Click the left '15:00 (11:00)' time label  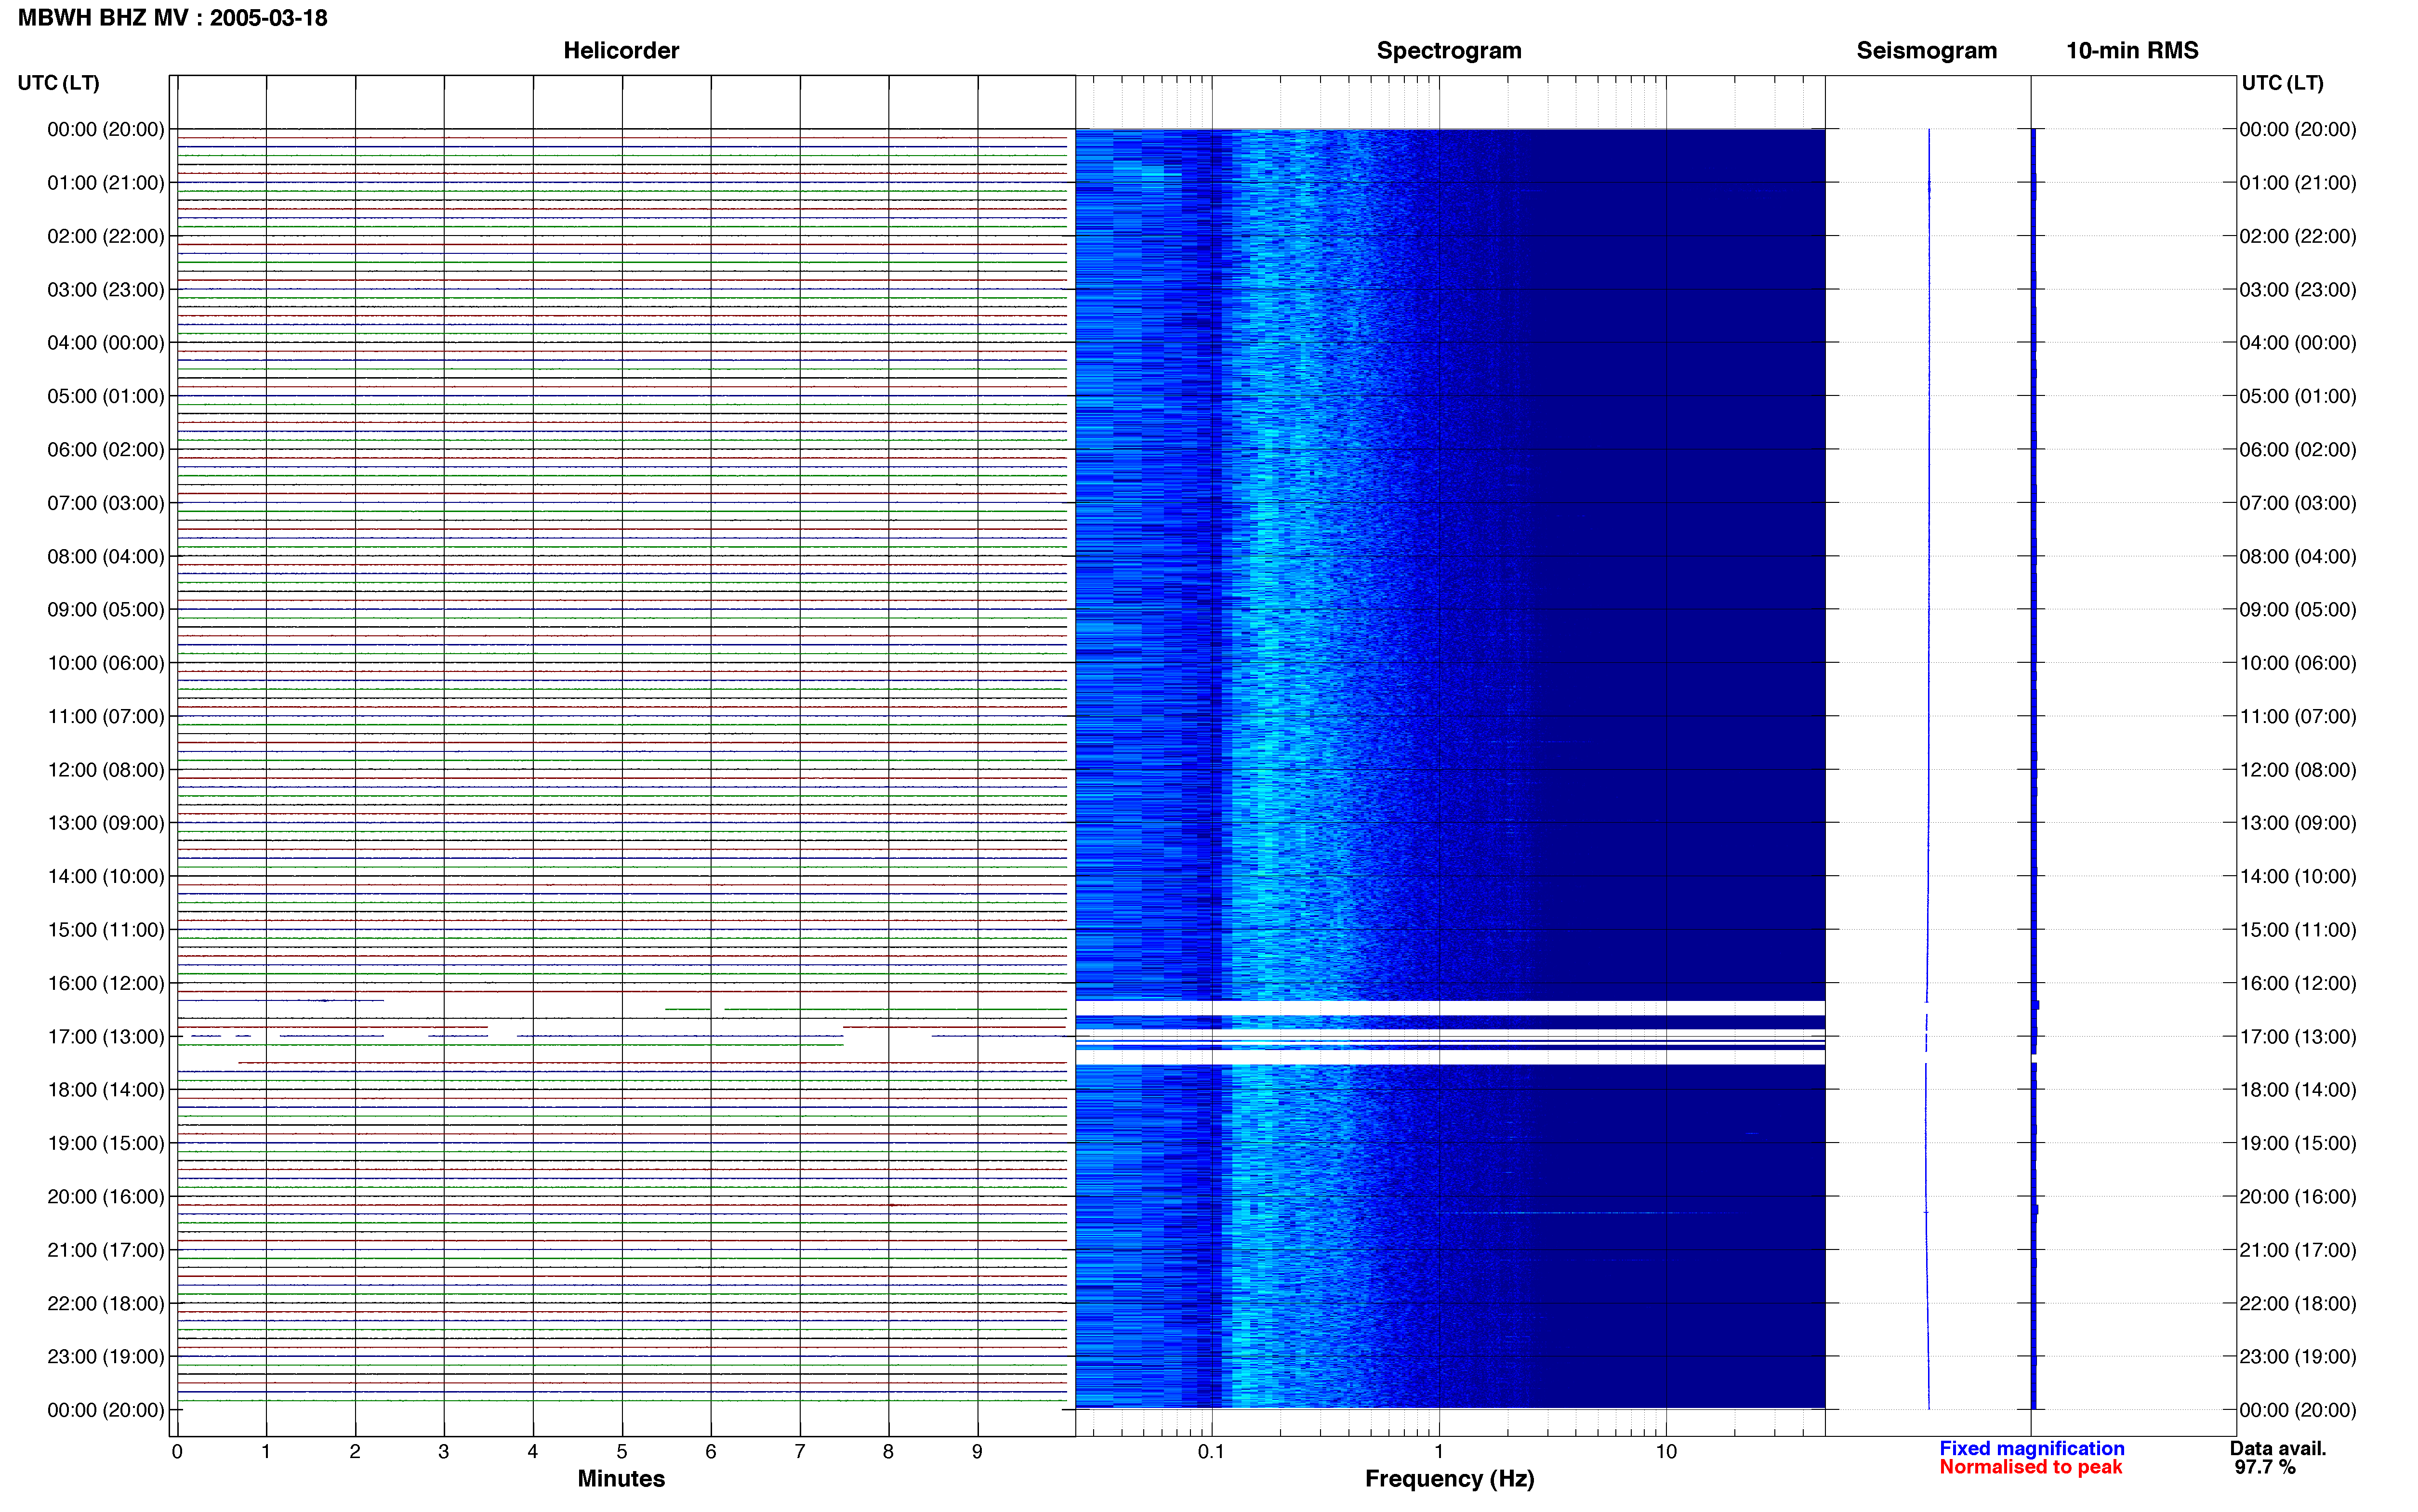(106, 930)
